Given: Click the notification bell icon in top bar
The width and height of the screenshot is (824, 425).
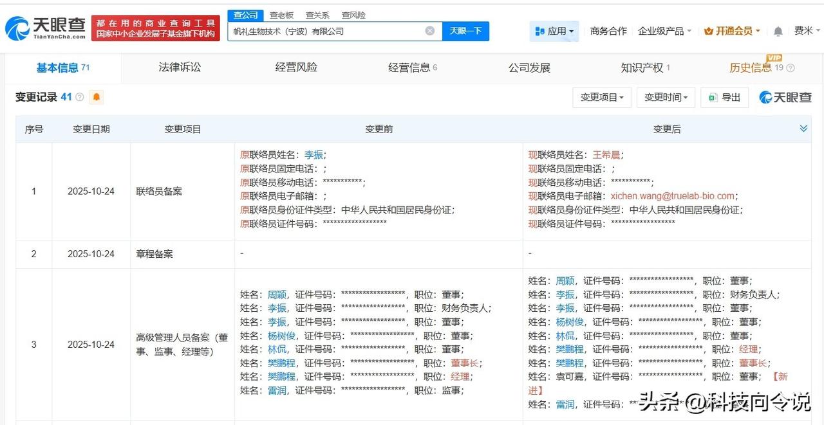Looking at the screenshot, I should tap(778, 30).
